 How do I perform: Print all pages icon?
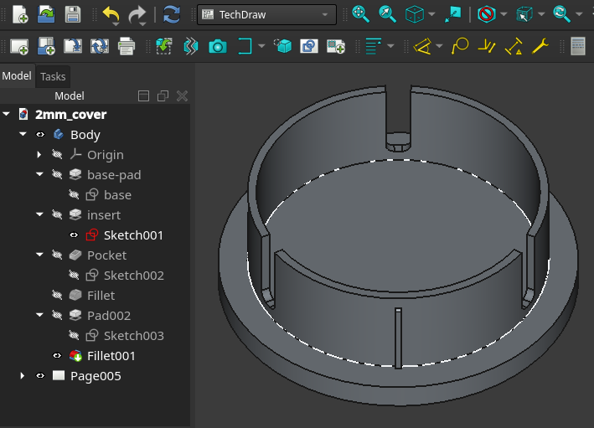pos(127,47)
